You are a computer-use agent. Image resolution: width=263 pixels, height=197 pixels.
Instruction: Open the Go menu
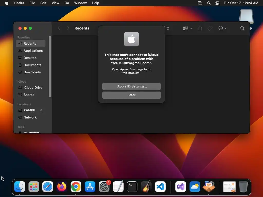click(67, 3)
